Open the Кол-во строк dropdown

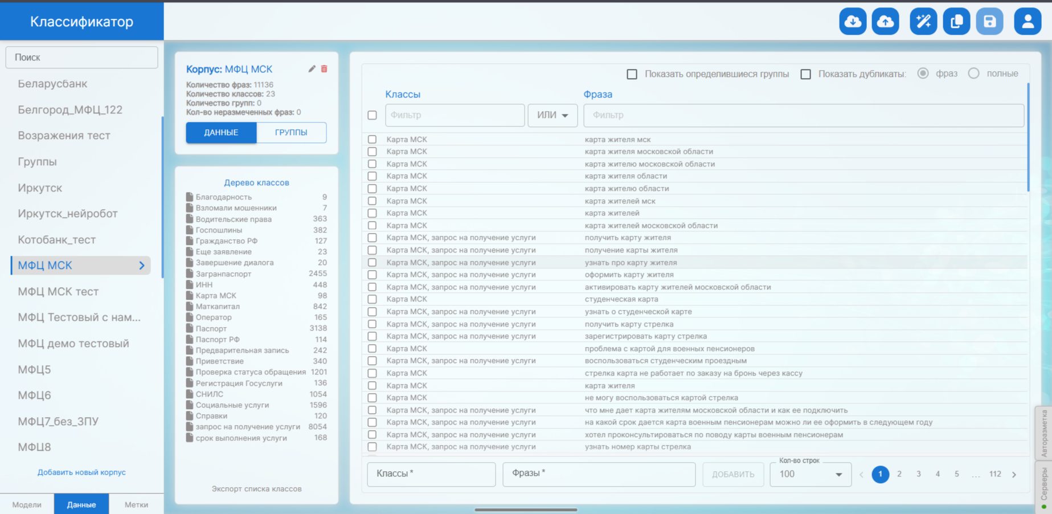pyautogui.click(x=810, y=474)
